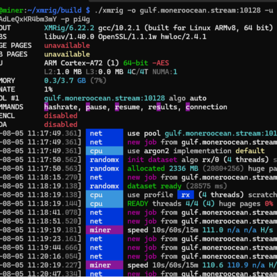Image resolution: width=277 pixels, height=277 pixels.
Task: Click 'init dataset' magenta text
Action: pyautogui.click(x=152, y=160)
